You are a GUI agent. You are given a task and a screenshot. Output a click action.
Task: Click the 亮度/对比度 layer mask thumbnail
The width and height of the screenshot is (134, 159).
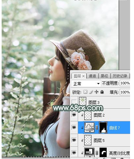coord(103,153)
